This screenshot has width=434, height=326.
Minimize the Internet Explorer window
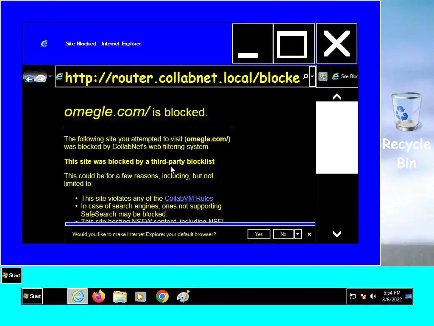pyautogui.click(x=253, y=44)
